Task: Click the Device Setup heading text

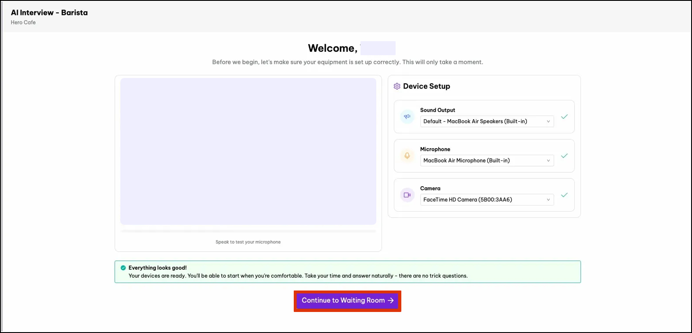Action: (426, 86)
